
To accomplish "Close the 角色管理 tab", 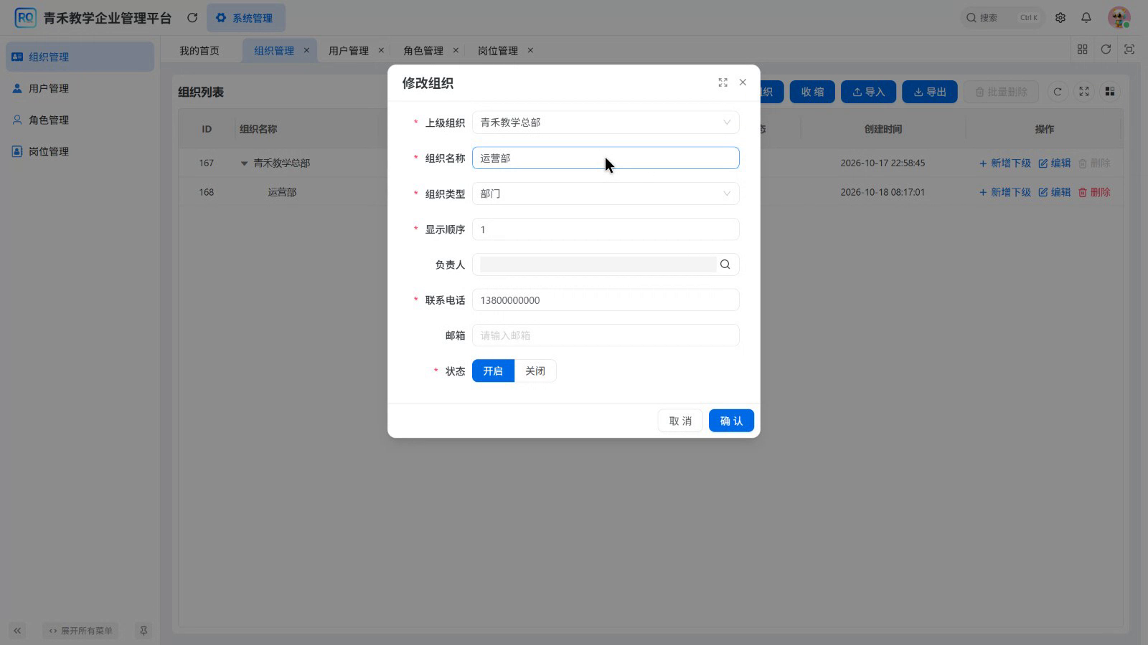I will coord(456,50).
